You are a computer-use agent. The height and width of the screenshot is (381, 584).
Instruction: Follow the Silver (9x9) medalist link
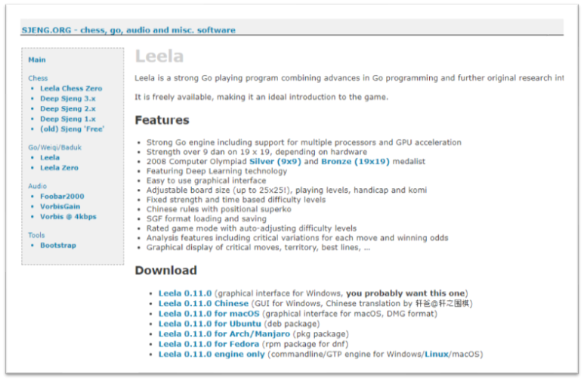tap(275, 162)
